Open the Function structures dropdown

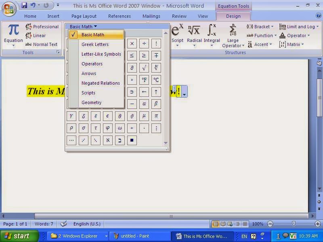[262, 35]
